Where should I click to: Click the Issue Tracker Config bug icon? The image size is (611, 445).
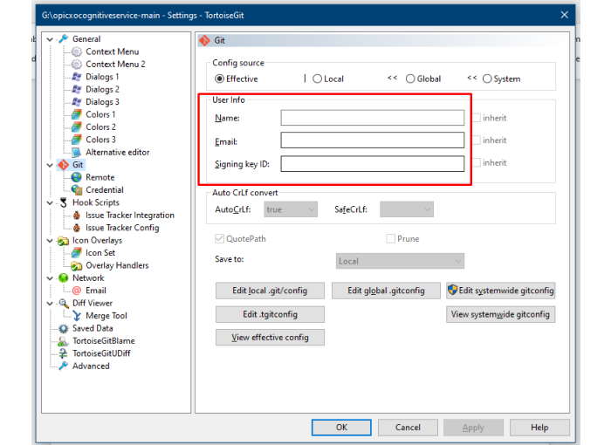click(x=77, y=228)
